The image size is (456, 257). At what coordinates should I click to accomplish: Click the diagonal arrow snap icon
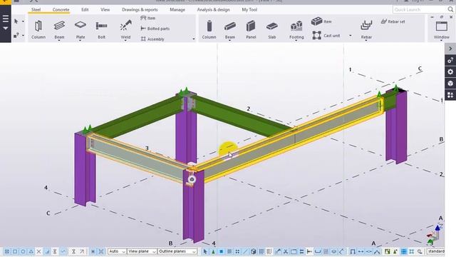click(82, 251)
